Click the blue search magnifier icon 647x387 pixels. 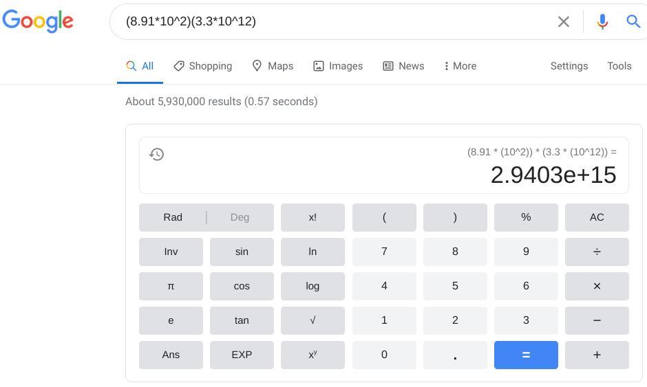[633, 21]
